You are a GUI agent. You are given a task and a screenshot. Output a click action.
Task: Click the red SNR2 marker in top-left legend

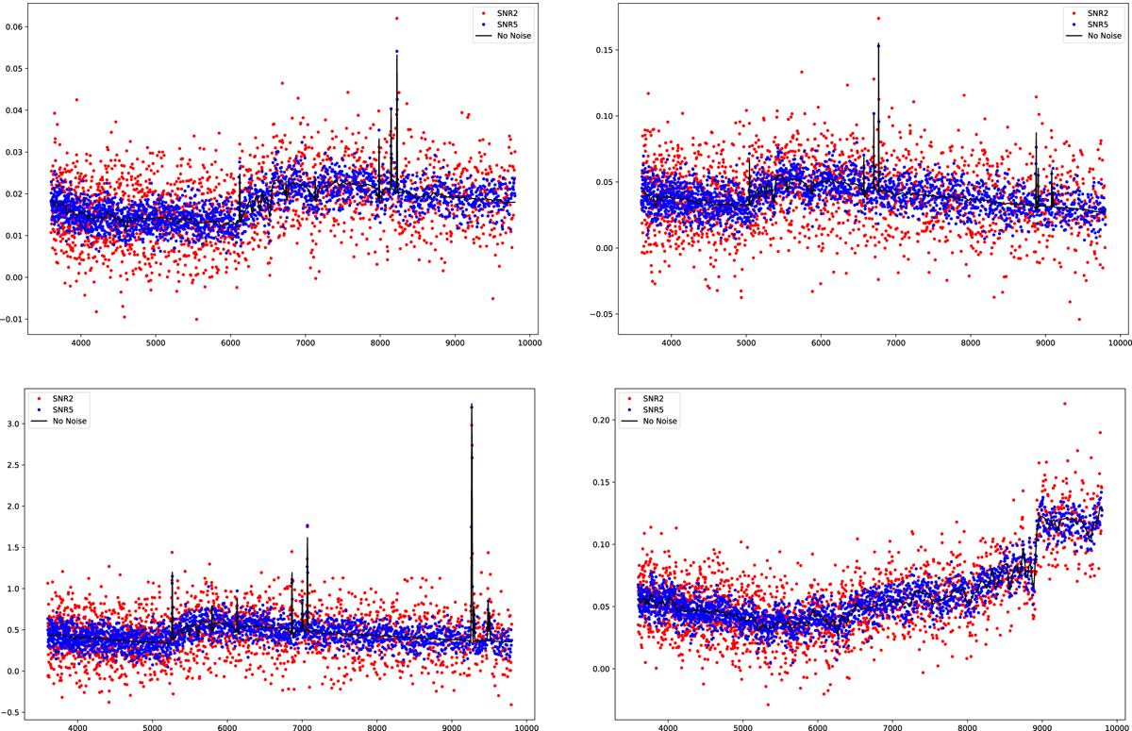(x=484, y=11)
